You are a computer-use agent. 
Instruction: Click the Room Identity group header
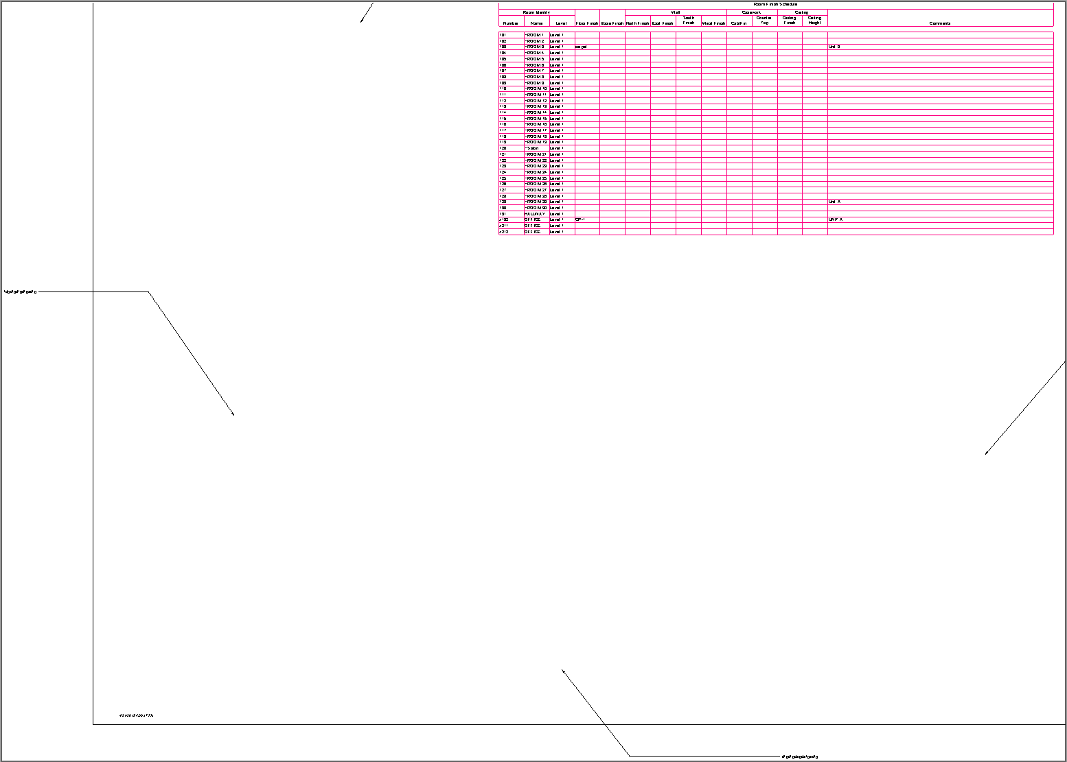point(536,11)
